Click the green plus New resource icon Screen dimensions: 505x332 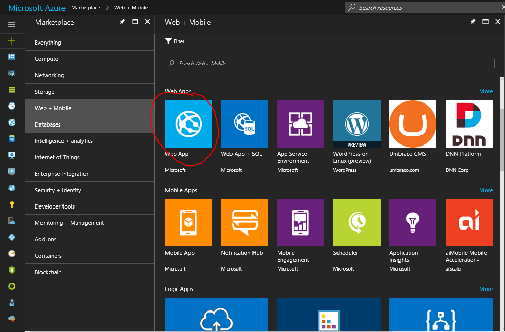click(12, 41)
